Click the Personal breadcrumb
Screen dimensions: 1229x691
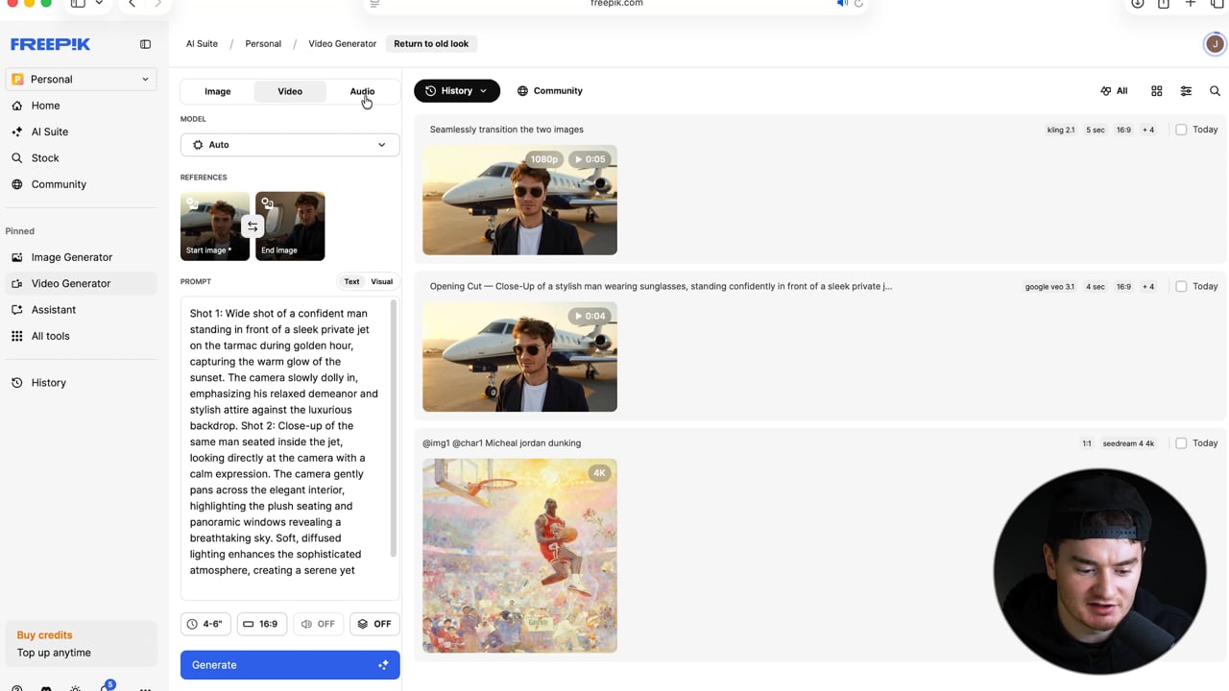pyautogui.click(x=263, y=44)
